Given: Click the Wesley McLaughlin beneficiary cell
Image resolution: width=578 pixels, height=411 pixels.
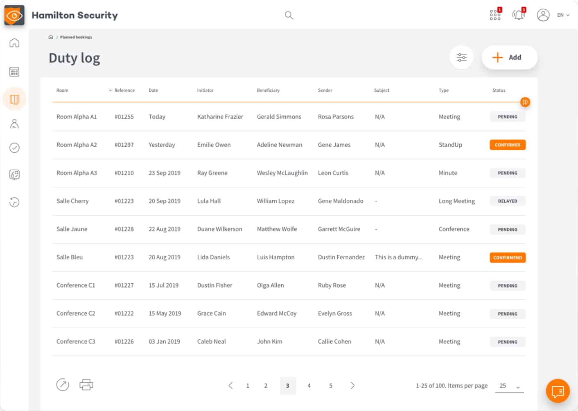Looking at the screenshot, I should (282, 173).
